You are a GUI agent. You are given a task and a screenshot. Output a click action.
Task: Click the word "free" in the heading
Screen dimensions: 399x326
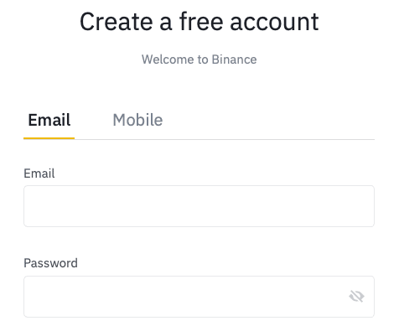tap(201, 21)
